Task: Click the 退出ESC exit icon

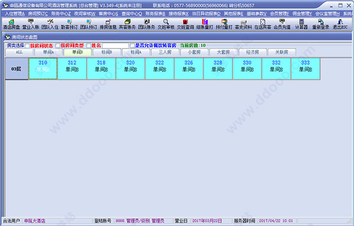Action: coord(340,24)
